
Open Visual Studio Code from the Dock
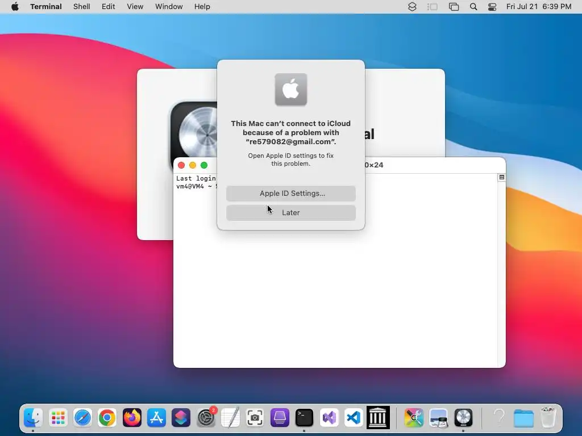click(x=354, y=418)
